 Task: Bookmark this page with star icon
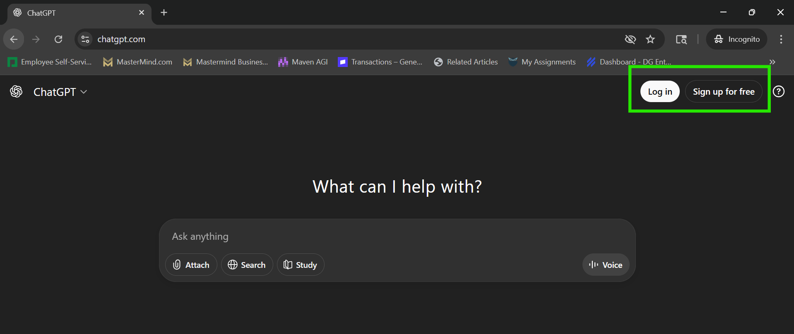click(650, 39)
